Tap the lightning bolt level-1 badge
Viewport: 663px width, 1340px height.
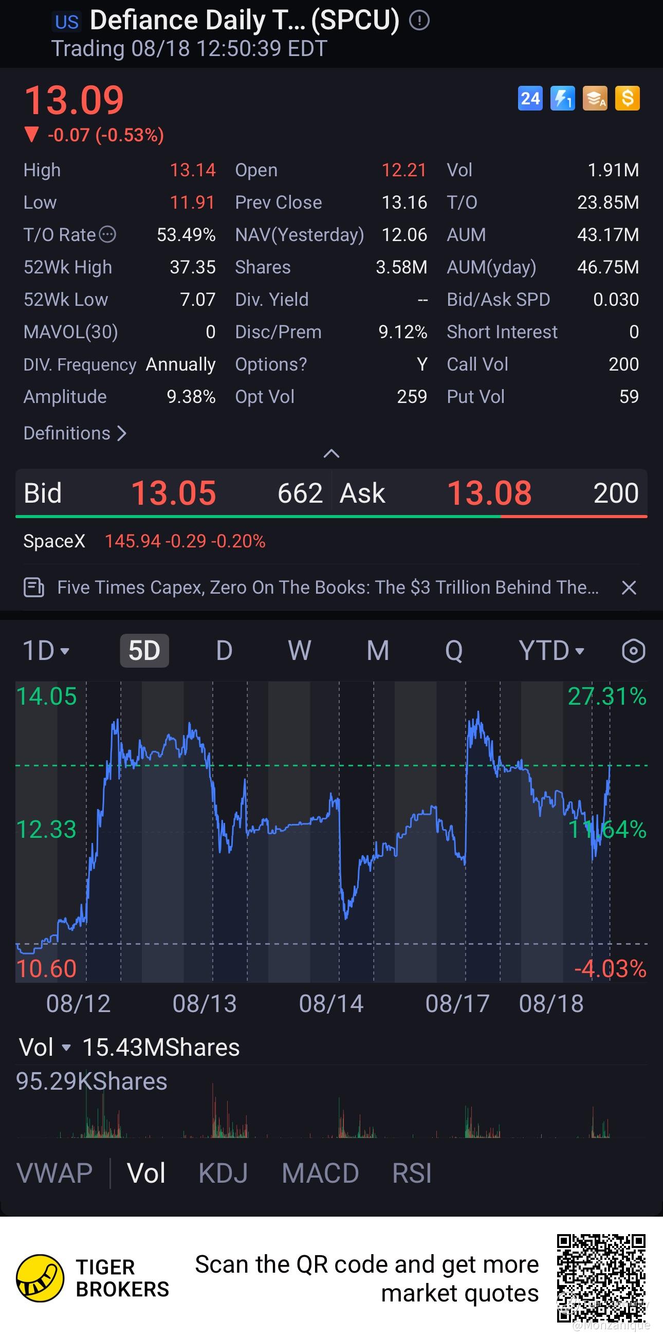point(563,98)
